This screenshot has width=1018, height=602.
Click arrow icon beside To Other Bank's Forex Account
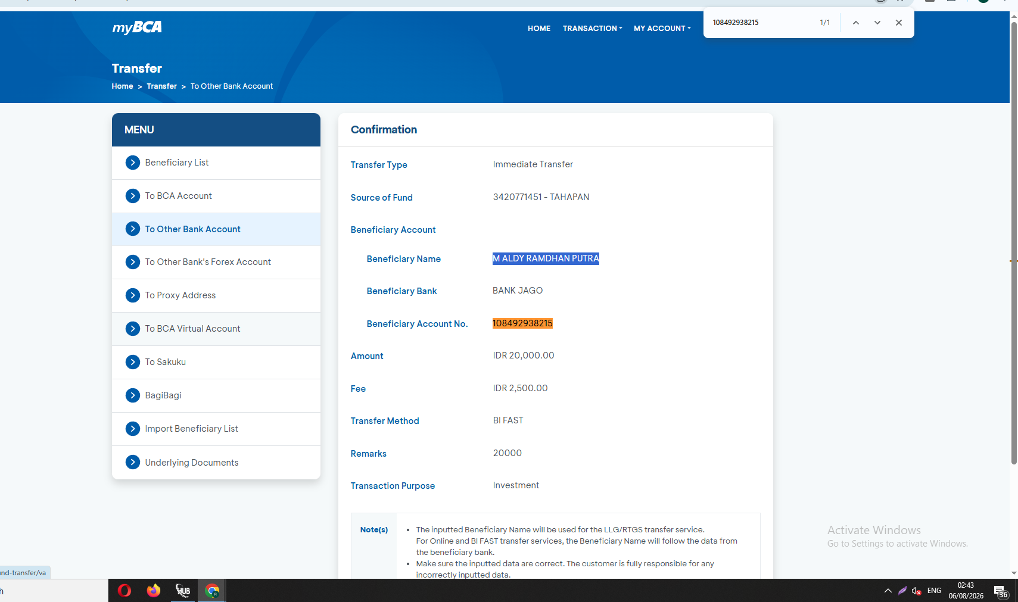133,262
